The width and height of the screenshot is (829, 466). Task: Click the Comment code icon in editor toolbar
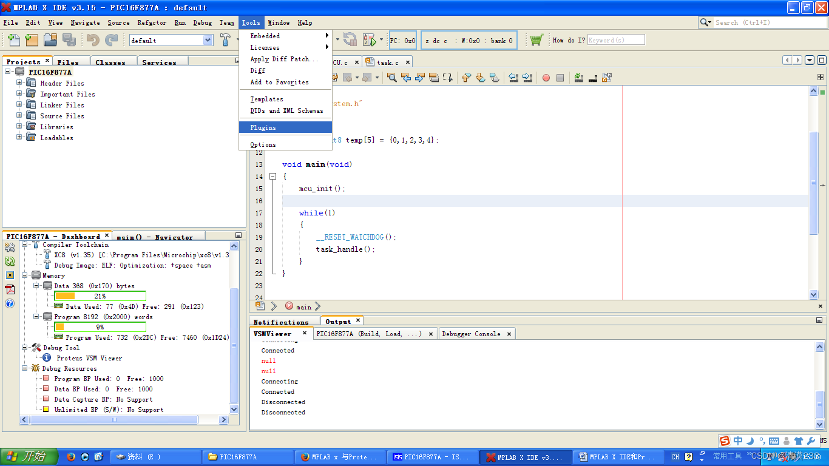[579, 77]
